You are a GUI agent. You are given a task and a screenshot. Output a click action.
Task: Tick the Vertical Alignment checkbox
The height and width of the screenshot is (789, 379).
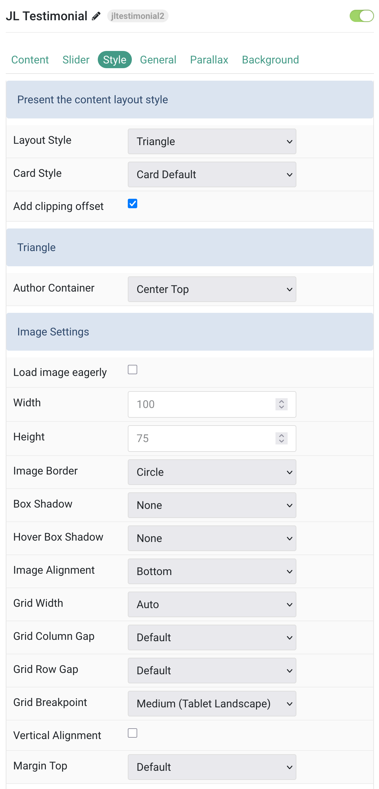[x=133, y=733]
